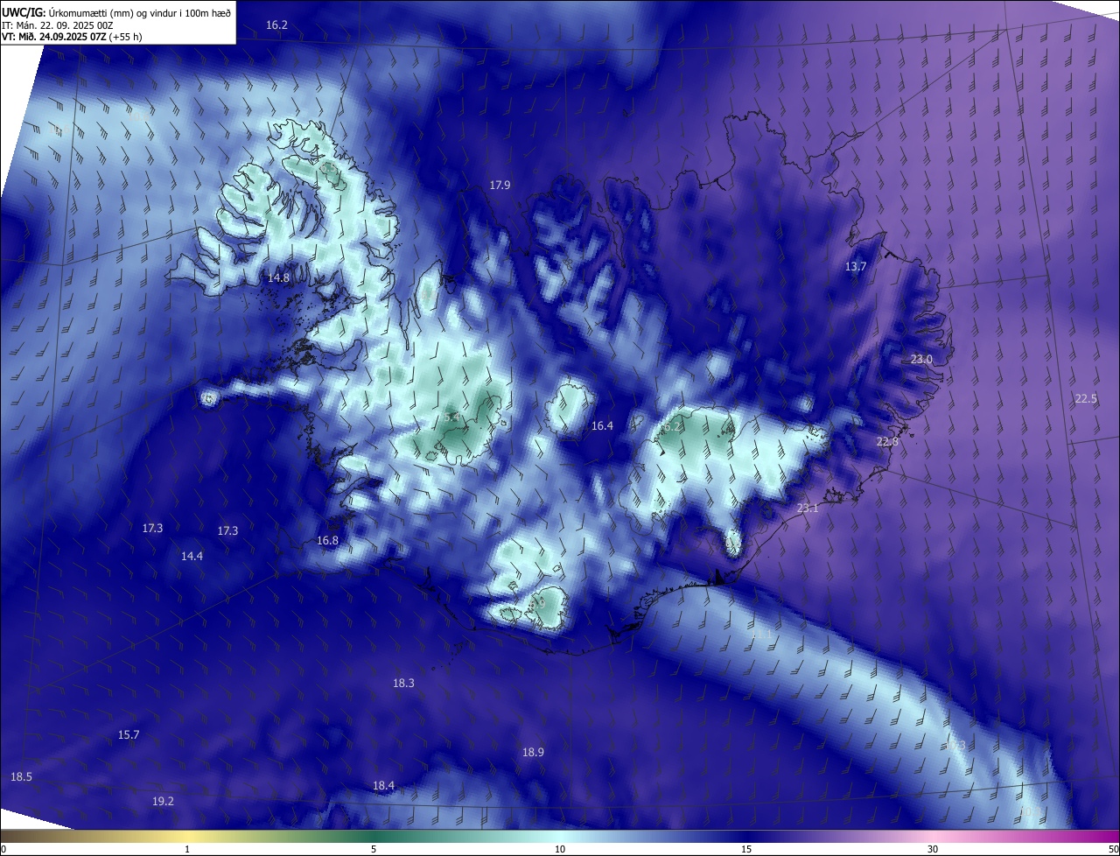Viewport: 1120px width, 856px height.
Task: Click the 17.9 value label
Action: pos(500,185)
